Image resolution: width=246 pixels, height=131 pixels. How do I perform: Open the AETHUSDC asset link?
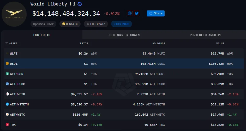[x=17, y=84]
